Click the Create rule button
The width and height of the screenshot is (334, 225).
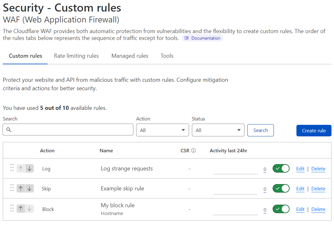(314, 130)
